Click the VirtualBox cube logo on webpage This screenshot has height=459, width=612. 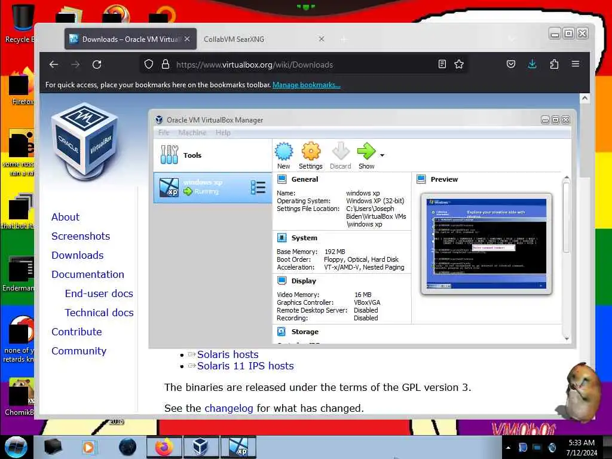click(85, 140)
